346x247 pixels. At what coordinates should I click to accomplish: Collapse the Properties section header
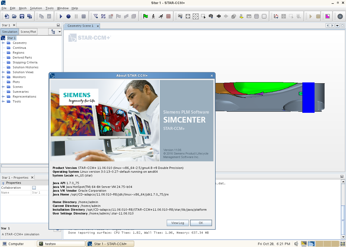(x=3, y=183)
